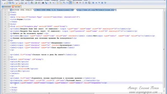Click the Save Recorded Macro icon
This screenshot has height=94, width=167.
[x=89, y=3]
